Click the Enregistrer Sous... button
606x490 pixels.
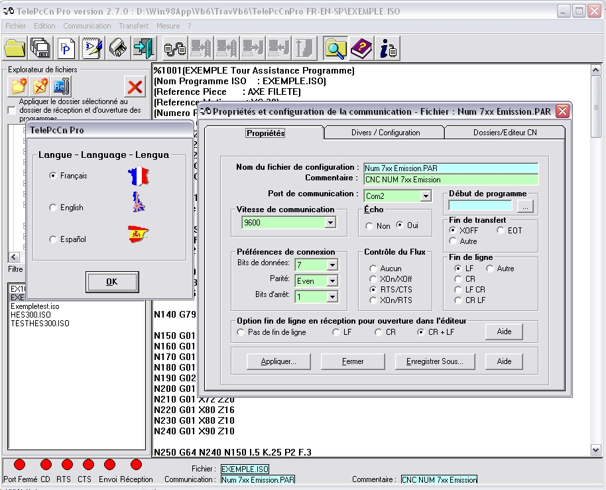[435, 361]
